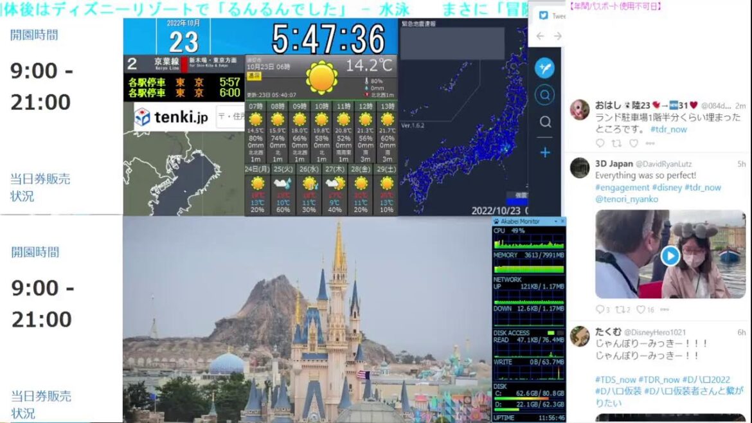Screen dimensions: 752x423
Task: Retweet おはし's tweet
Action: pyautogui.click(x=616, y=144)
